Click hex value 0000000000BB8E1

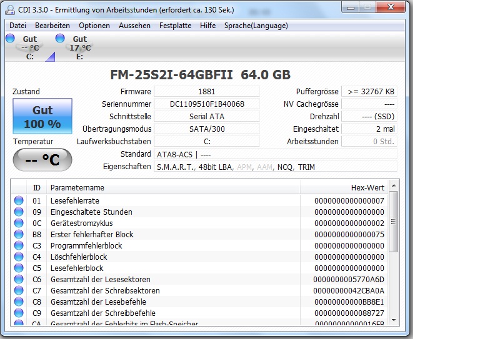tap(349, 302)
